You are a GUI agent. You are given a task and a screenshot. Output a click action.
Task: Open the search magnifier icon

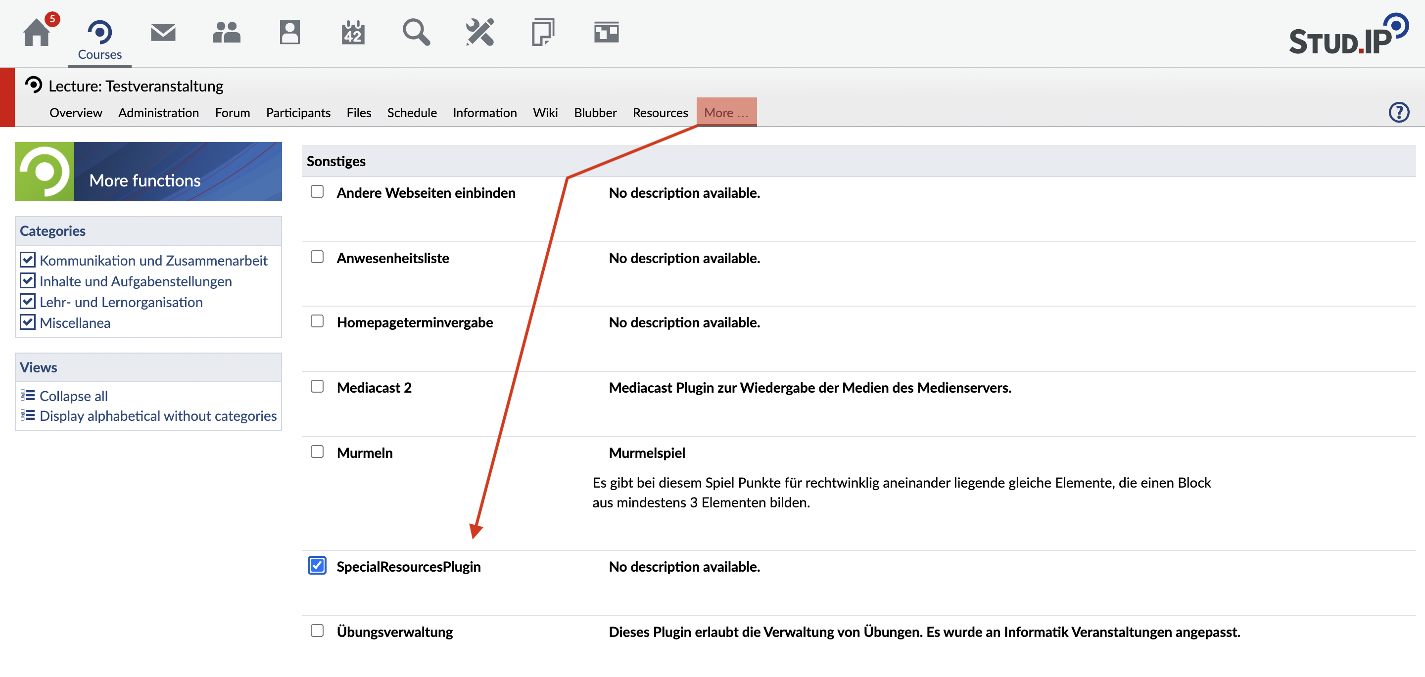[416, 33]
